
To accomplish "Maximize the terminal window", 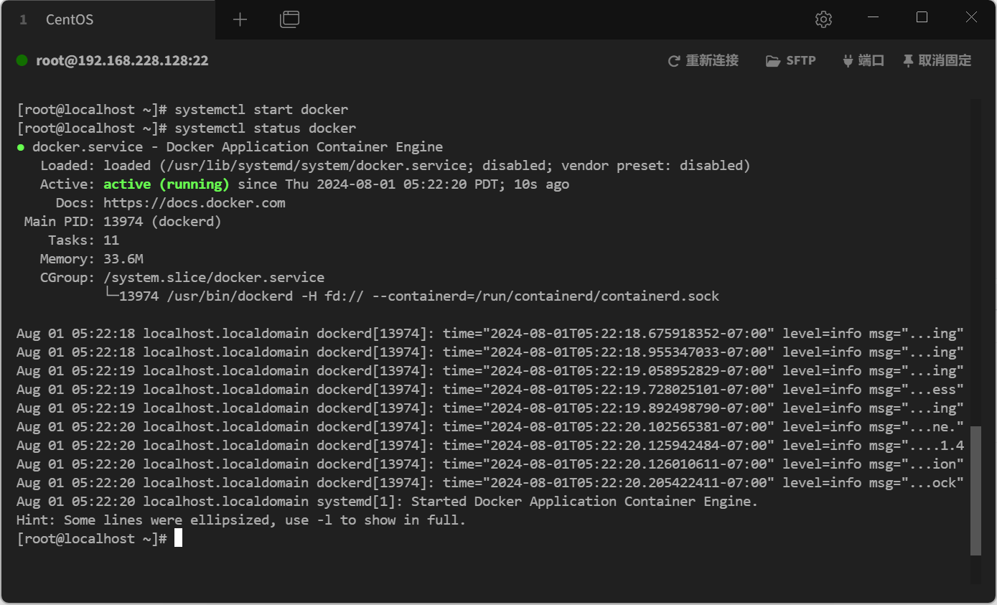I will coord(922,18).
